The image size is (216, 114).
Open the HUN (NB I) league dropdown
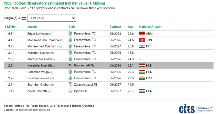pos(52,18)
